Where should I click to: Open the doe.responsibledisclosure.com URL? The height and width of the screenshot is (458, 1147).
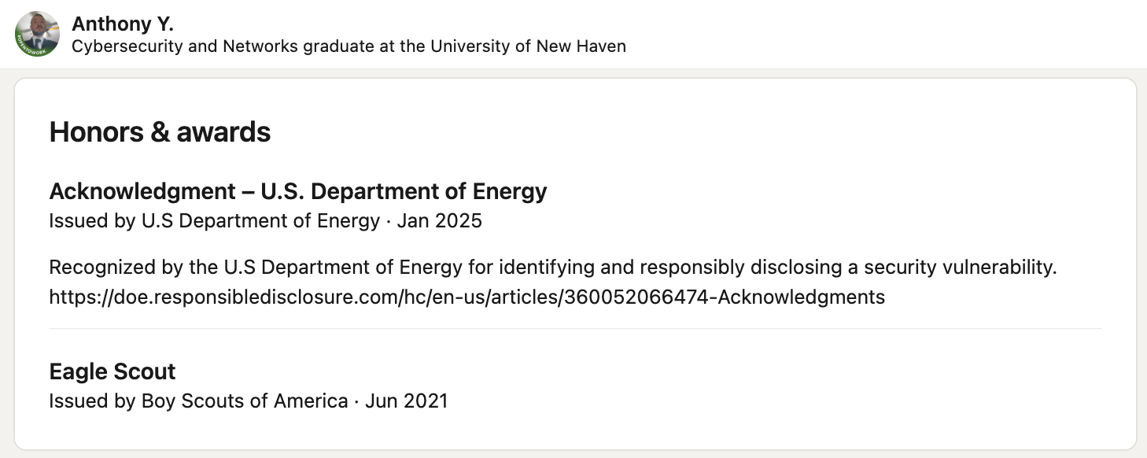point(467,297)
